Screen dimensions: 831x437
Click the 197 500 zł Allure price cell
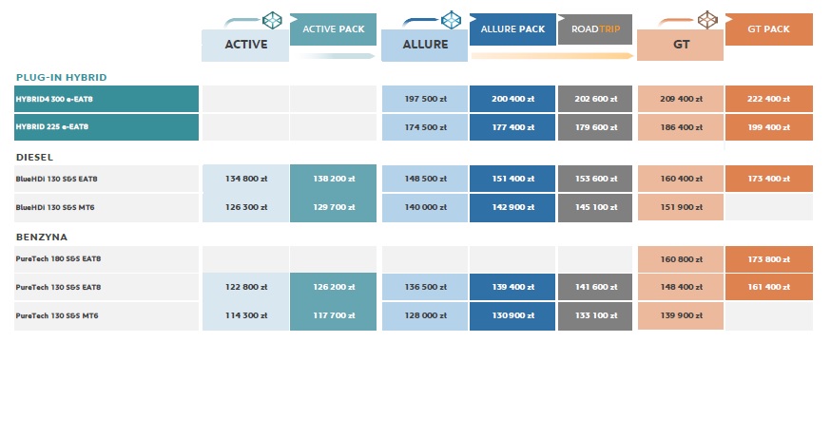click(425, 99)
